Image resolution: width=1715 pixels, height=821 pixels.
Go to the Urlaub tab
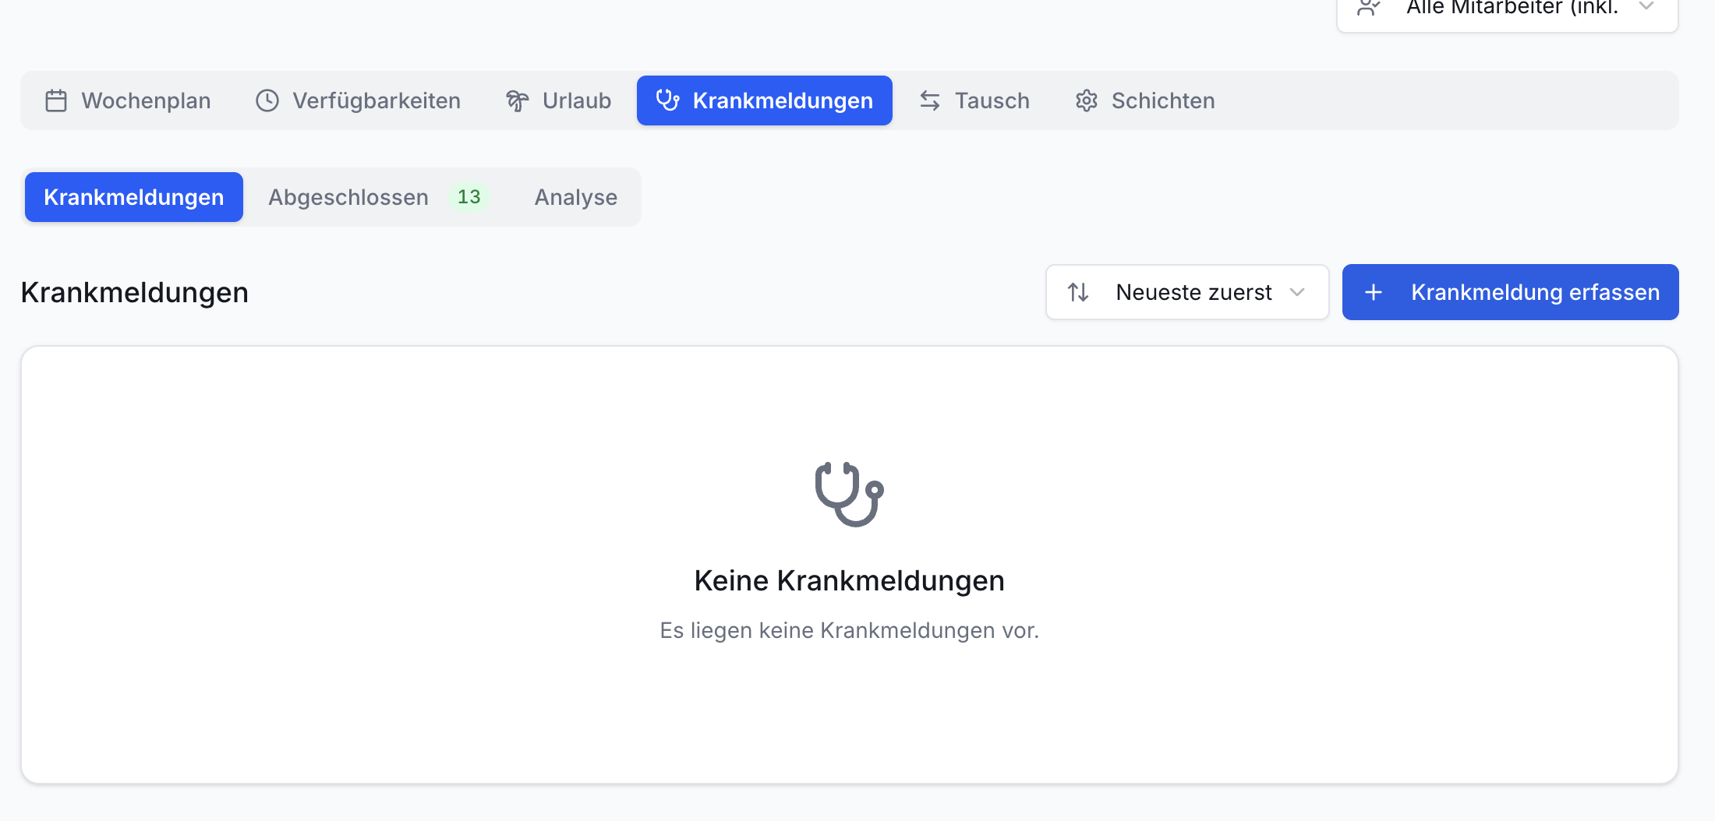558,100
